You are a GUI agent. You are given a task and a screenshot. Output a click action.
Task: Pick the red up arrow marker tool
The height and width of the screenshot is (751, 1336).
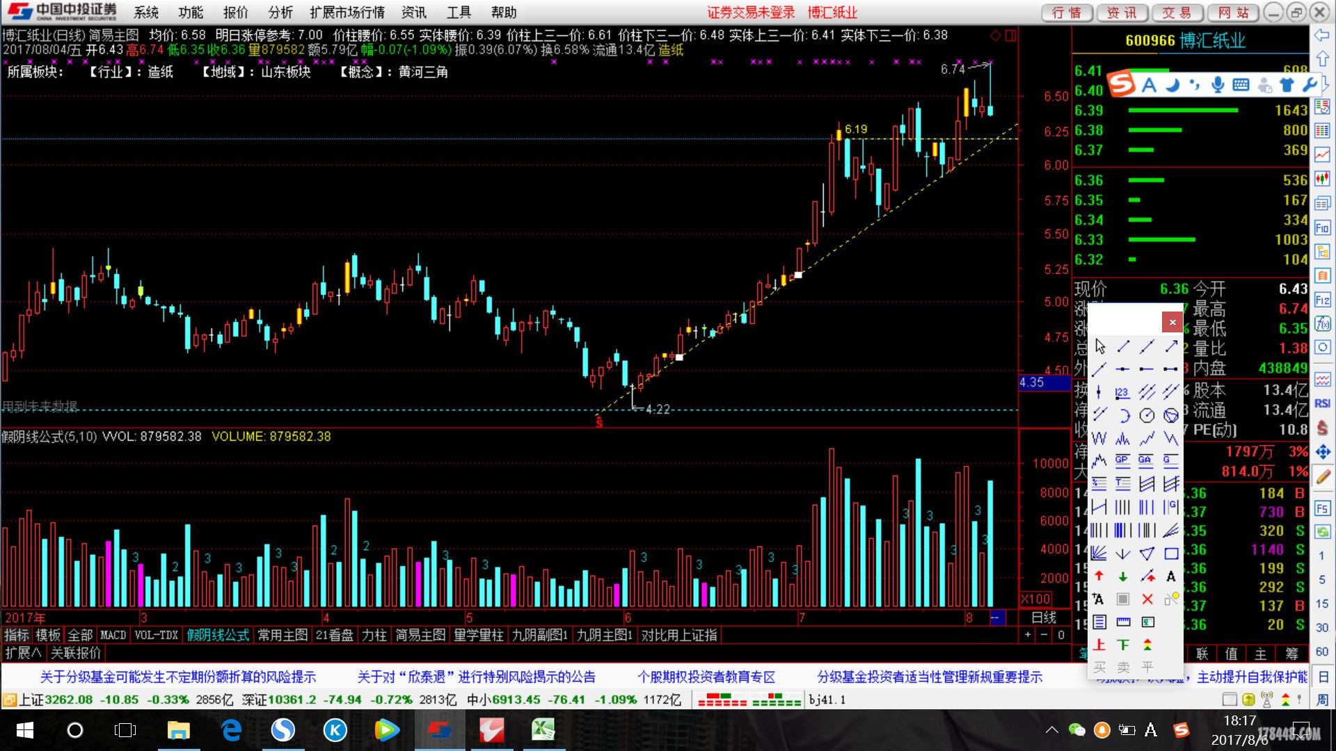point(1099,576)
